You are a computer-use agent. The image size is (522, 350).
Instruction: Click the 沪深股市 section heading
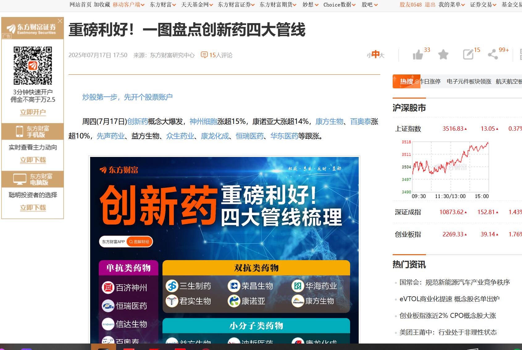409,108
